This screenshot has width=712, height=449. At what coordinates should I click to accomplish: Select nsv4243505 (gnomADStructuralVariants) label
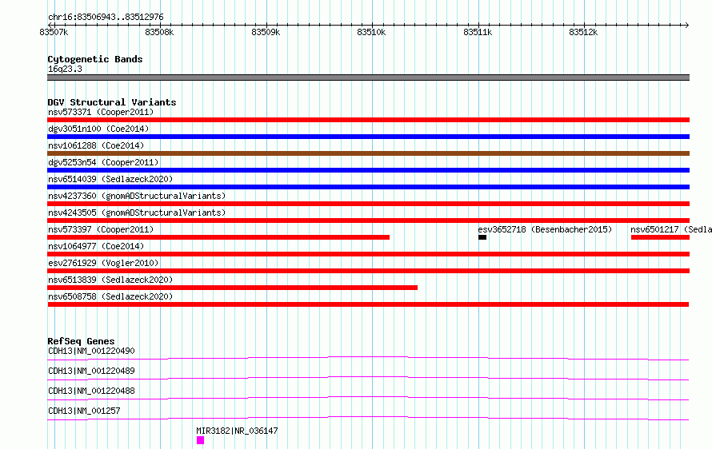click(x=137, y=213)
